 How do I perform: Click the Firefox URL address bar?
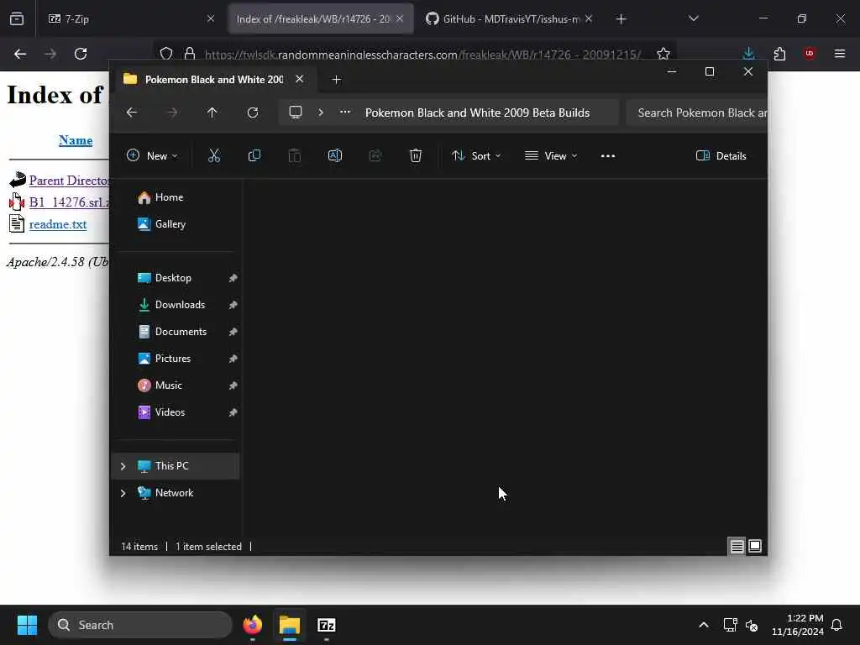coord(422,55)
